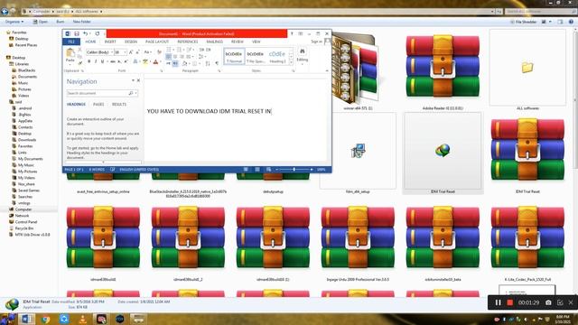
Task: Apply the No Spacing style
Action: (x=256, y=56)
